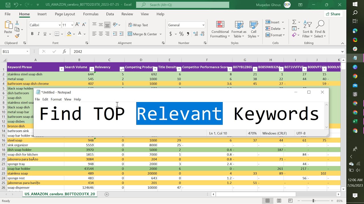The image size is (364, 204).
Task: Toggle Underline formatting button
Action: 45,34
